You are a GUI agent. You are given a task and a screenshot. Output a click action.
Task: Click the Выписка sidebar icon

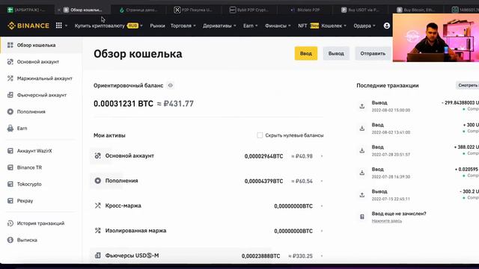(x=10, y=240)
